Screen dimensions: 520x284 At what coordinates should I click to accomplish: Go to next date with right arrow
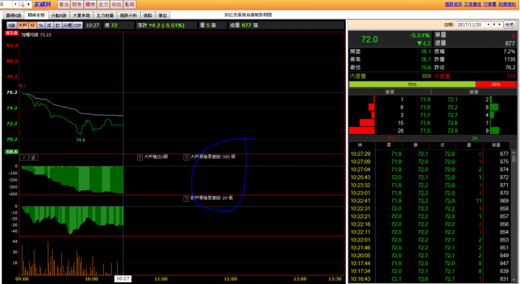tap(500, 25)
